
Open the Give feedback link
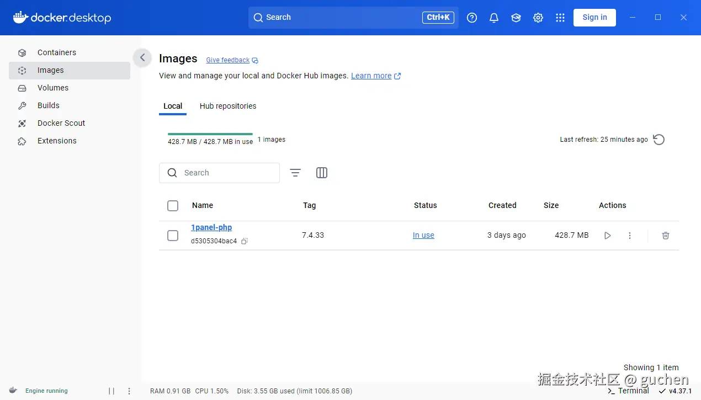click(x=232, y=60)
